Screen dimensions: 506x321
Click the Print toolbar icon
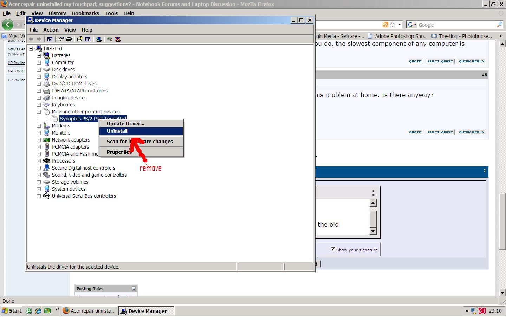click(x=69, y=39)
